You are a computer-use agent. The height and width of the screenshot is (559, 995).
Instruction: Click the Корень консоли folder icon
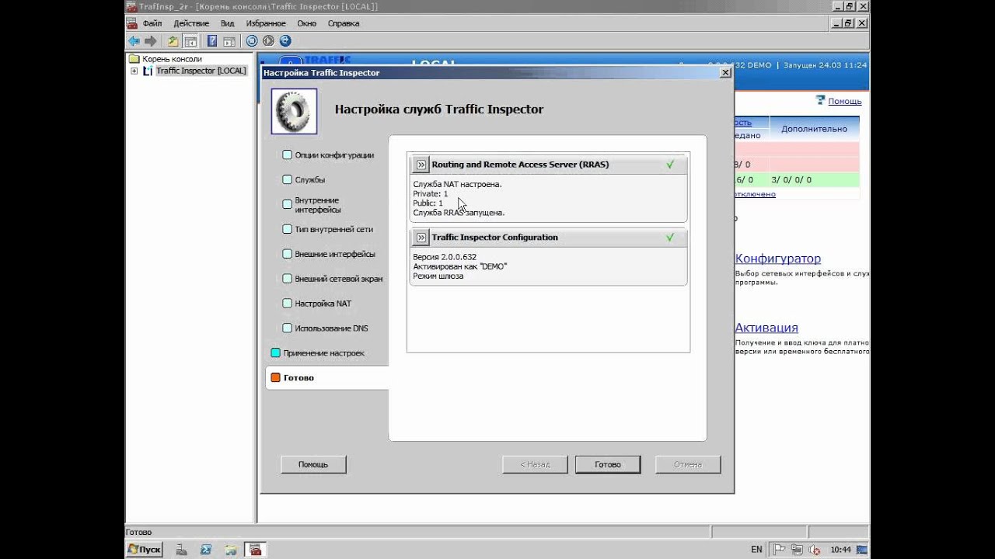[134, 59]
